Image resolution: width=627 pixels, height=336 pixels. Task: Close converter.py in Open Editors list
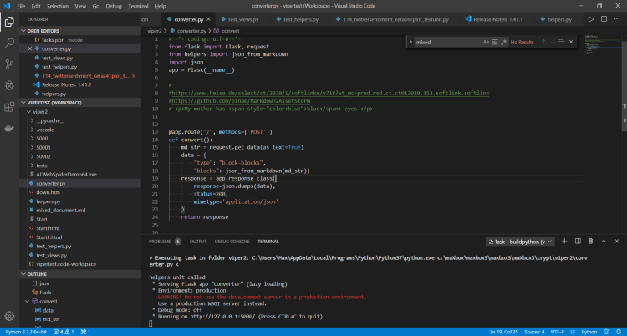[x=30, y=48]
